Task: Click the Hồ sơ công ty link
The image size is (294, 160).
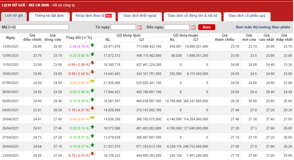Action: tap(64, 5)
